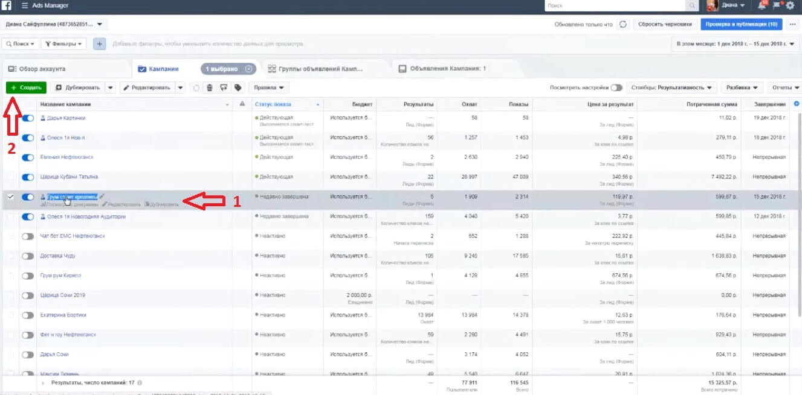Click the magnifier search button in top bar
The image size is (802, 395).
coord(692,5)
